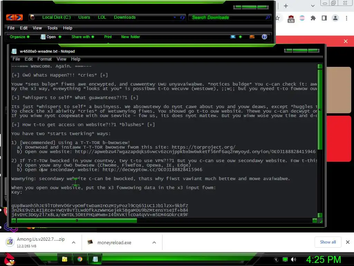Expand the Explorer address bar history dropdown
This screenshot has height=266, width=354.
(175, 17)
